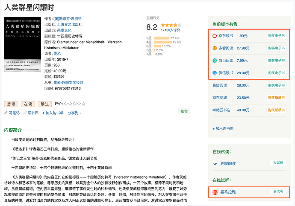Click the 写书评 link

pos(33,113)
